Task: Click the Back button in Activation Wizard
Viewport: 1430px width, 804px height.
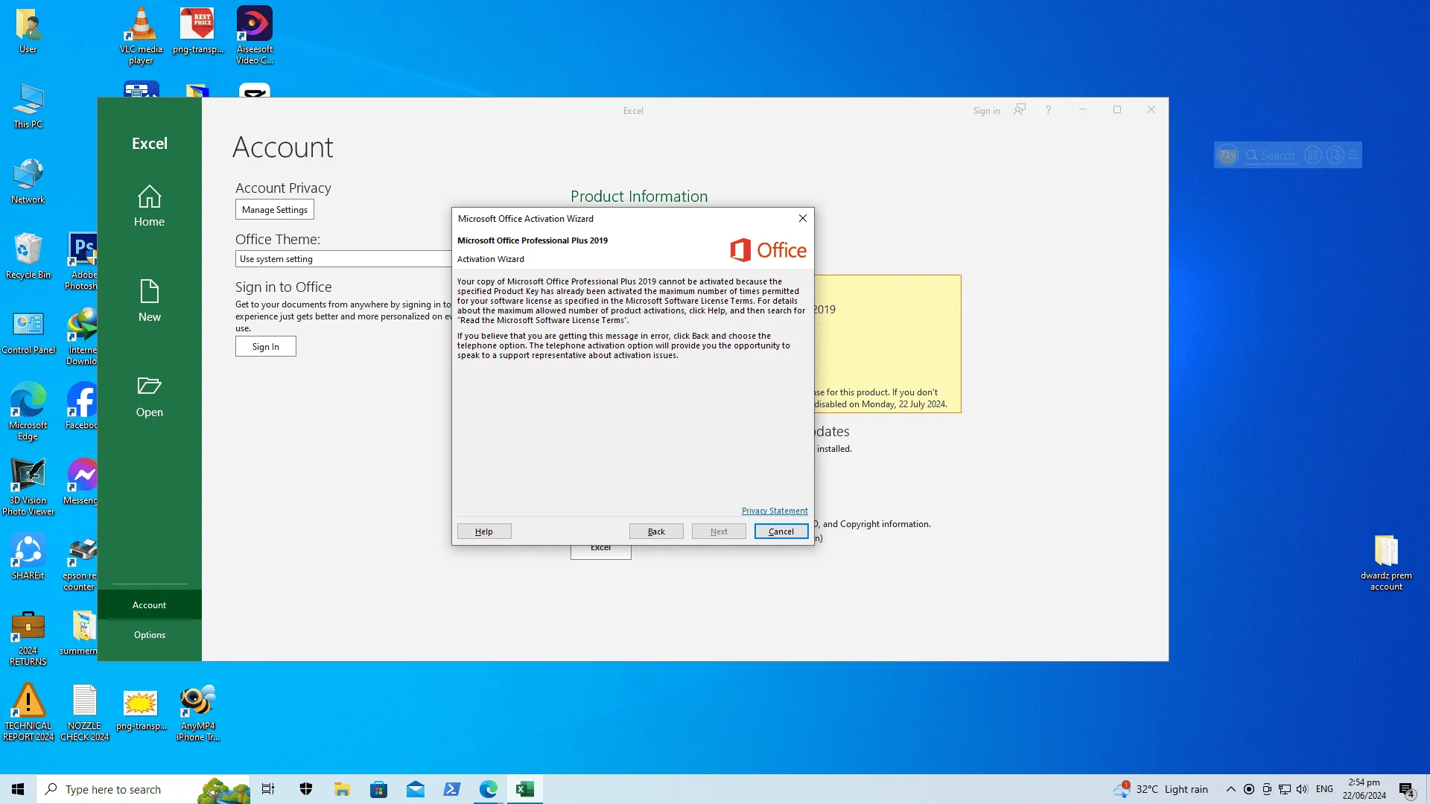Action: 656,532
